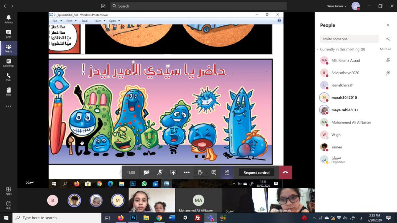Click Type here to search box
Screen dimensions: 397x223
pos(57,218)
